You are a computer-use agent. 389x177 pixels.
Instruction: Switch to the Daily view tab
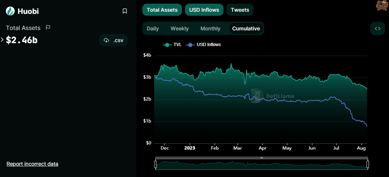point(153,29)
